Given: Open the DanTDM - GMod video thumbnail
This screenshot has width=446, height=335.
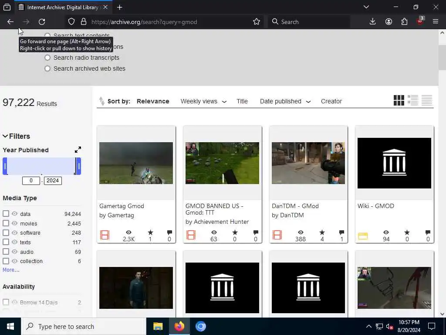Looking at the screenshot, I should [x=308, y=163].
